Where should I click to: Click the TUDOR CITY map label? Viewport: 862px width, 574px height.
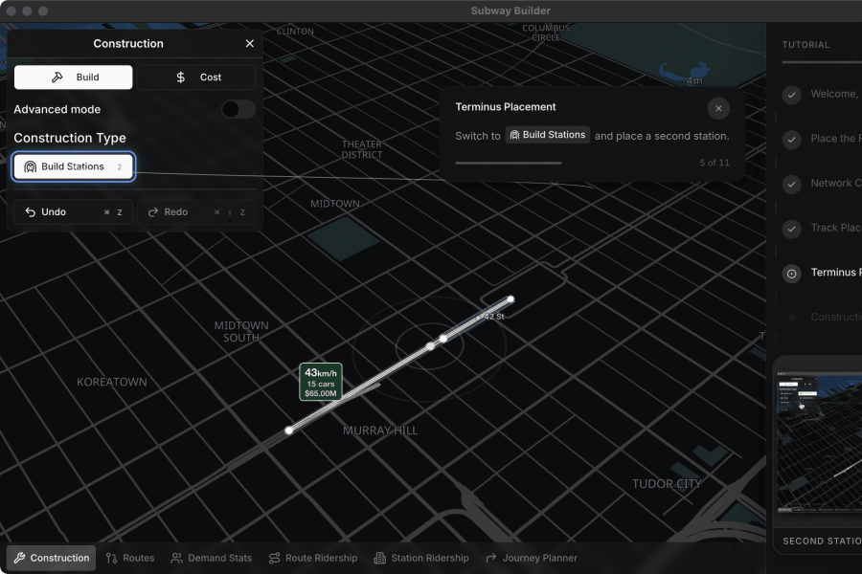(667, 484)
